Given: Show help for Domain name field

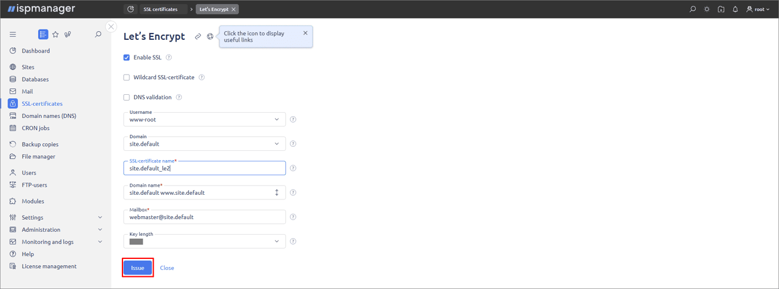Looking at the screenshot, I should 293,192.
